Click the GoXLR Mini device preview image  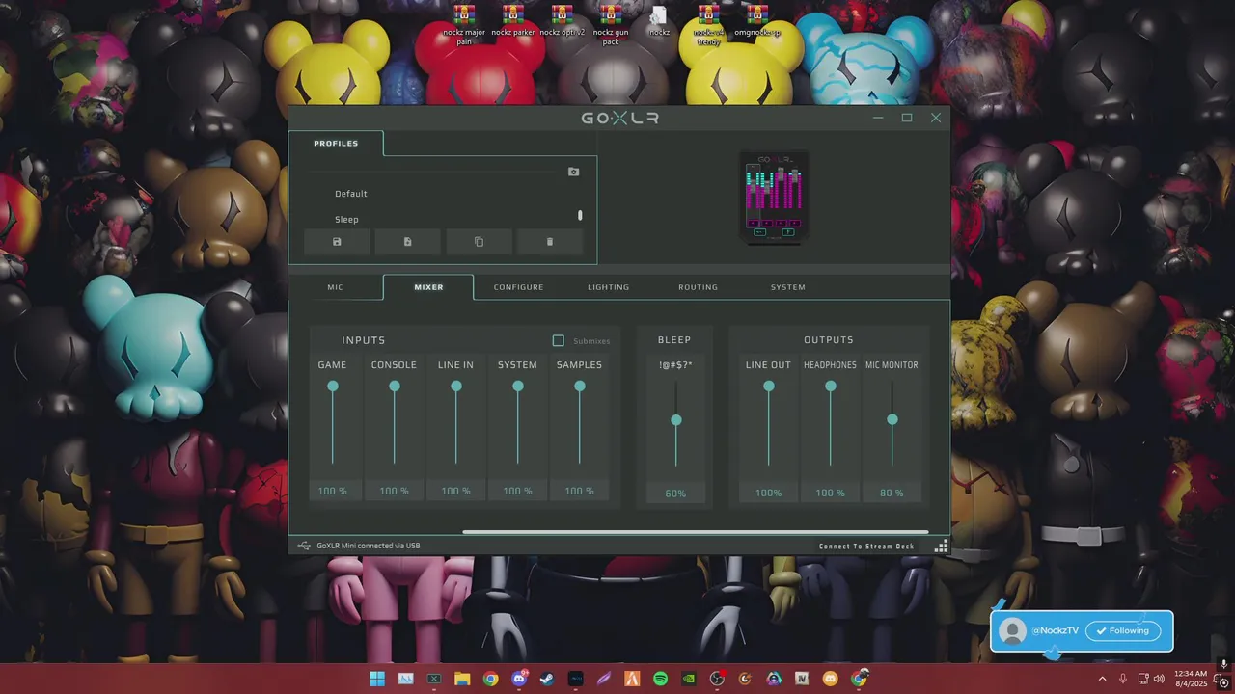[774, 196]
